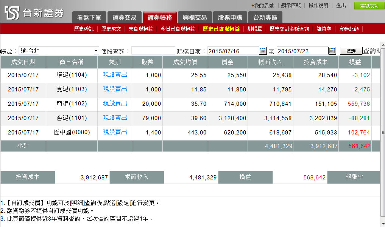This screenshot has width=385, height=227.
Task: Click the 個股查詢 stock input field
Action: pos(153,51)
